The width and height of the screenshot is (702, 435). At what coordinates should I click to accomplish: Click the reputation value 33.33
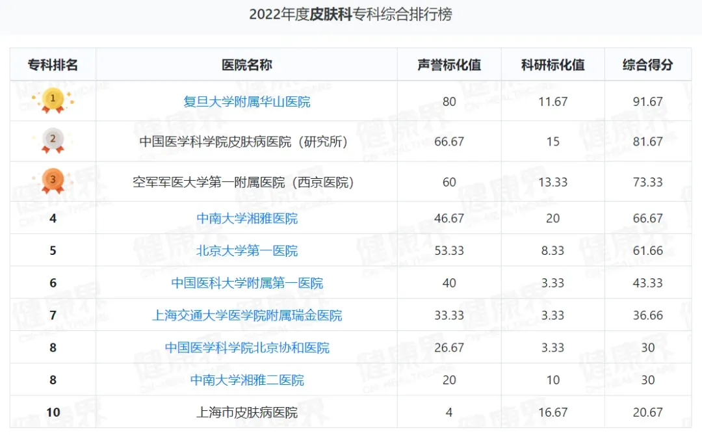click(x=449, y=315)
